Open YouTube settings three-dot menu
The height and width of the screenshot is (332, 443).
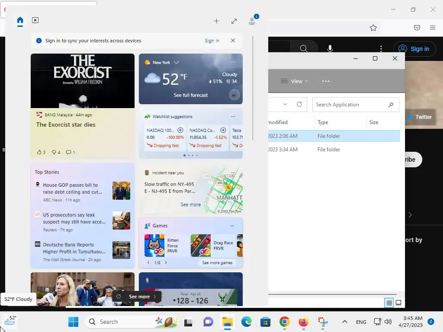coord(381,48)
